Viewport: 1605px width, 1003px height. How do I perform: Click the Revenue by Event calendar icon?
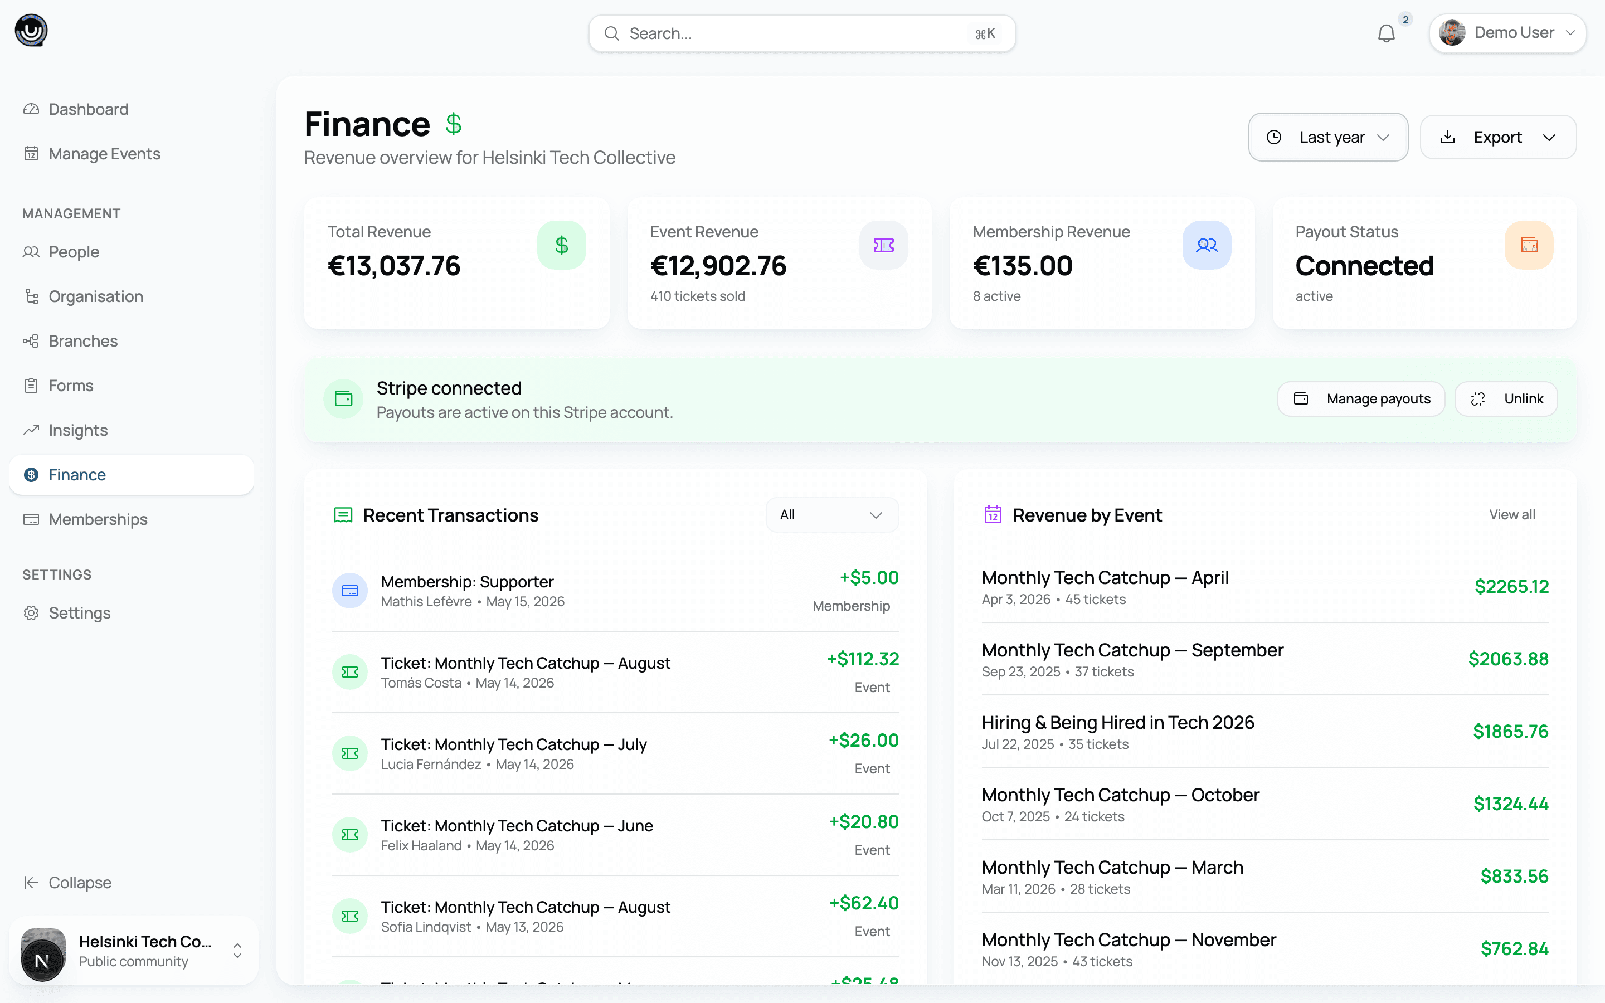click(993, 515)
